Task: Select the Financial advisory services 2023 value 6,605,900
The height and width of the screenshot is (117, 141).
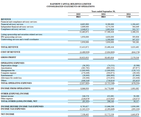Action: tap(85, 24)
